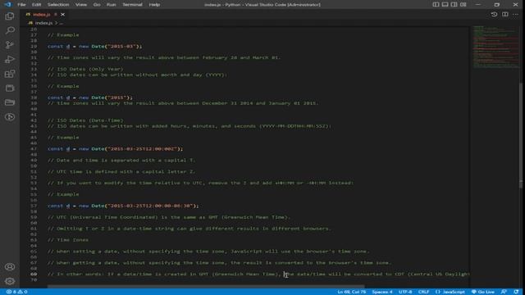Start the Go Live server
This screenshot has width=525, height=295.
pyautogui.click(x=483, y=292)
